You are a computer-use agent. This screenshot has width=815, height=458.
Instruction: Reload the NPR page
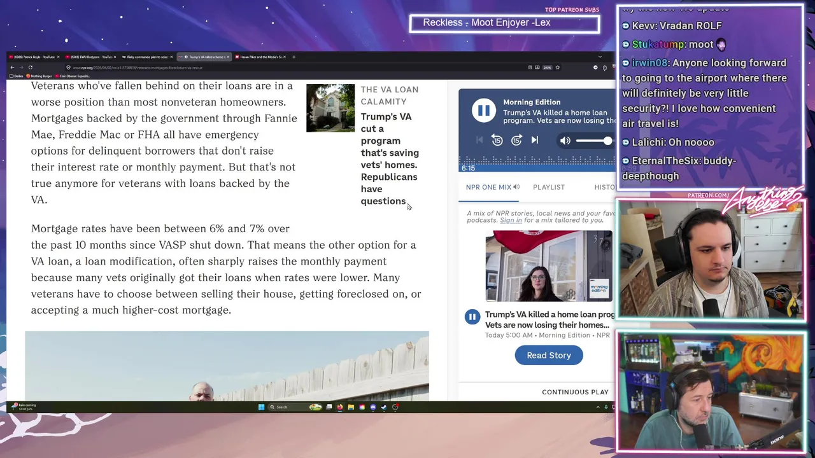[31, 67]
